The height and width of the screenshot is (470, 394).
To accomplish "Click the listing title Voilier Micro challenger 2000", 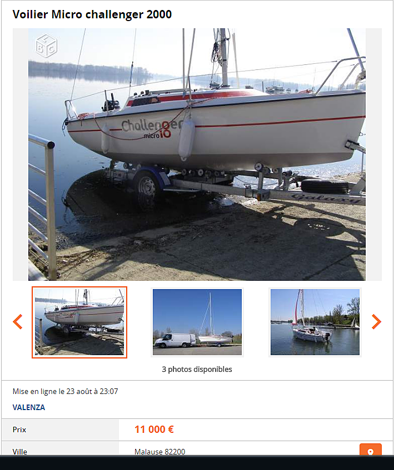I will 92,14.
